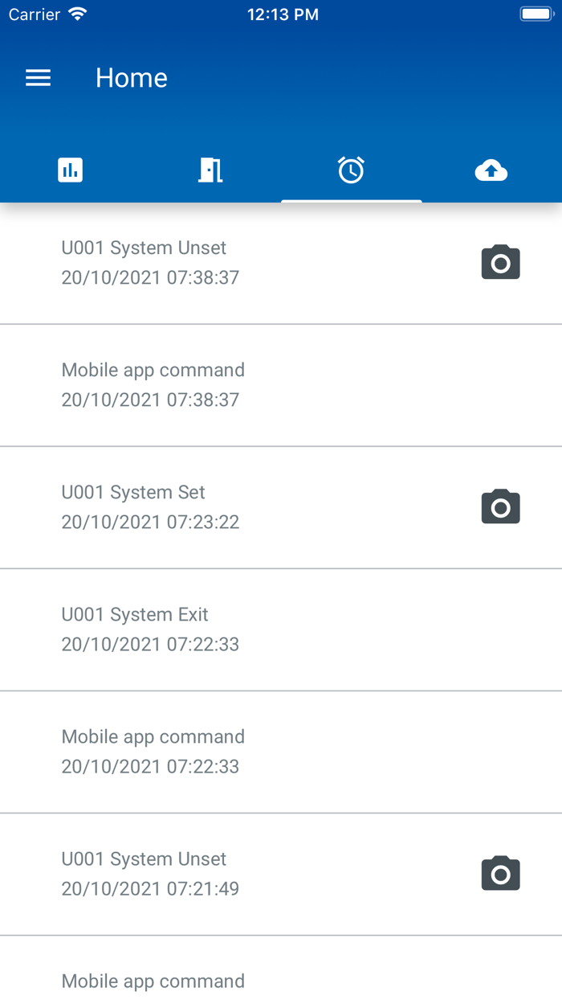Tap the active tab underline indicator
The image size is (562, 1000).
[351, 201]
